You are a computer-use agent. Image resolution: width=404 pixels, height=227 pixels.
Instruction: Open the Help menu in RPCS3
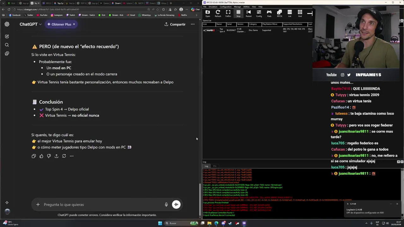(260, 7)
